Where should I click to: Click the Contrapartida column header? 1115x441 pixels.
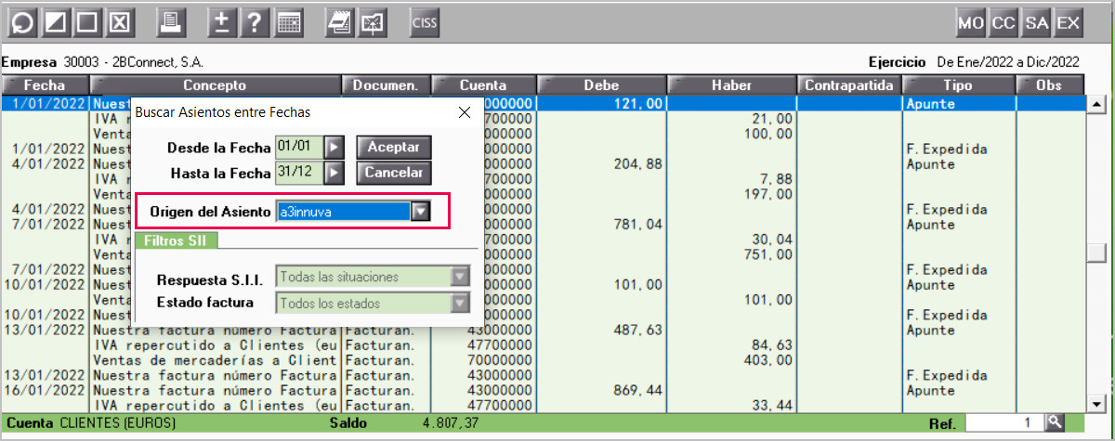coord(848,85)
